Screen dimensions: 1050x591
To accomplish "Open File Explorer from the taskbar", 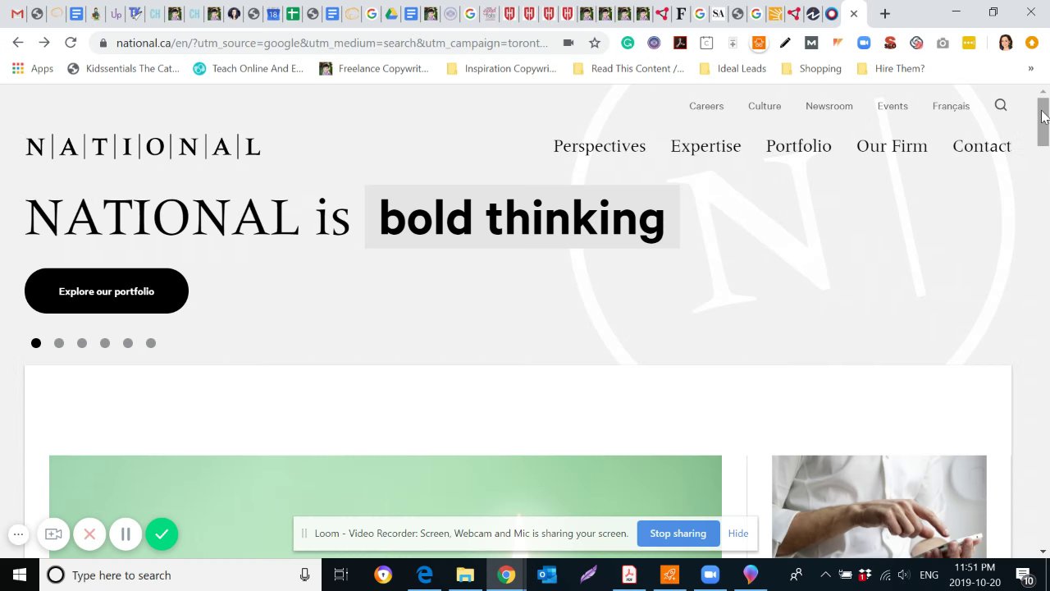I will [x=465, y=575].
